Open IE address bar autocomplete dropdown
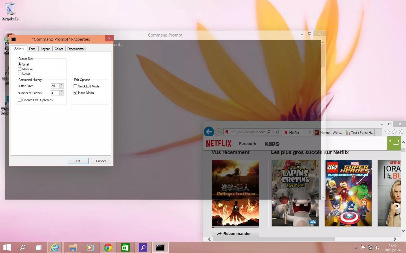406x253 pixels. [x=273, y=132]
